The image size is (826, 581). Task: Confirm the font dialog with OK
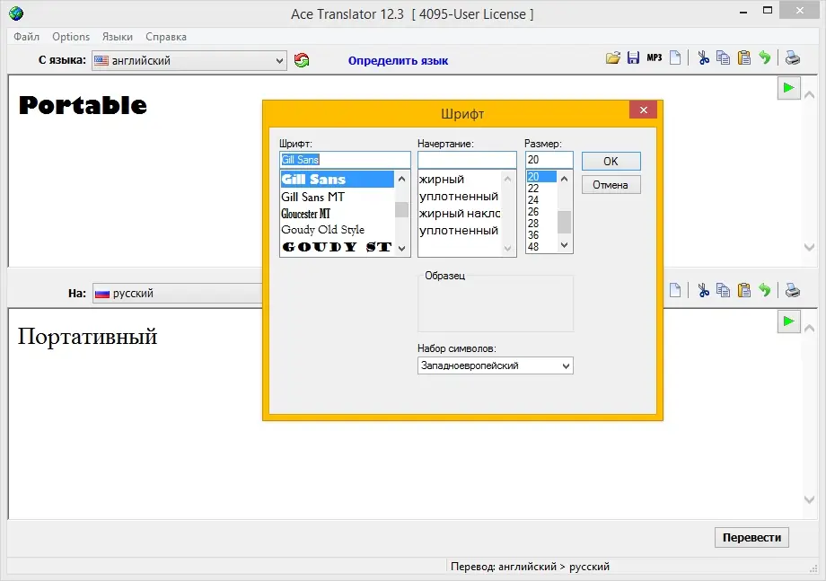[611, 161]
